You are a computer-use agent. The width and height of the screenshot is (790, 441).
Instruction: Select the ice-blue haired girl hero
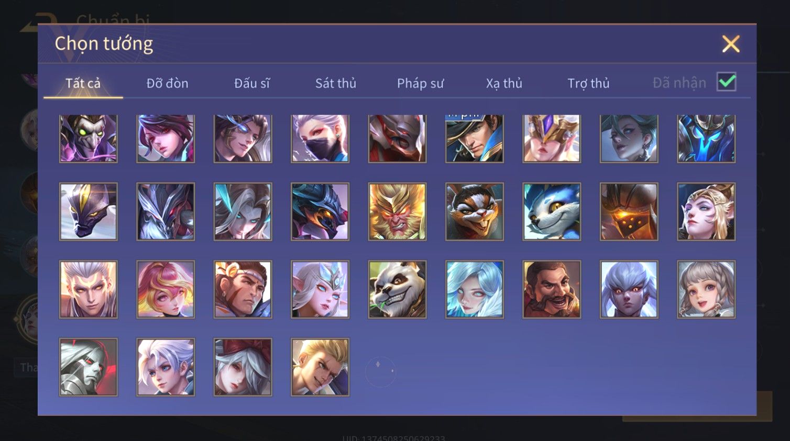[x=475, y=289]
